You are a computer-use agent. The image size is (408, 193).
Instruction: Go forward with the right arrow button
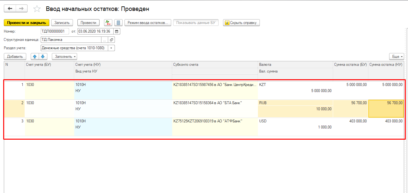point(21,9)
